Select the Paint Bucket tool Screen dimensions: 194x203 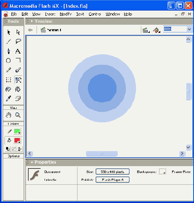tap(18, 89)
